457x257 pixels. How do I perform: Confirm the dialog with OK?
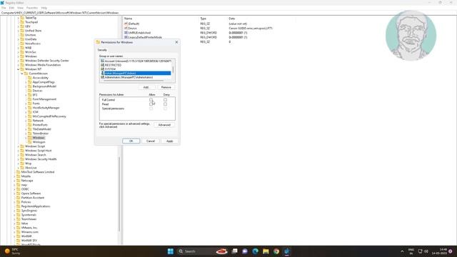point(131,141)
